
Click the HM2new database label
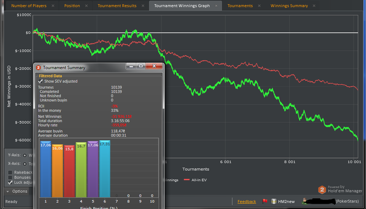pos(287,202)
